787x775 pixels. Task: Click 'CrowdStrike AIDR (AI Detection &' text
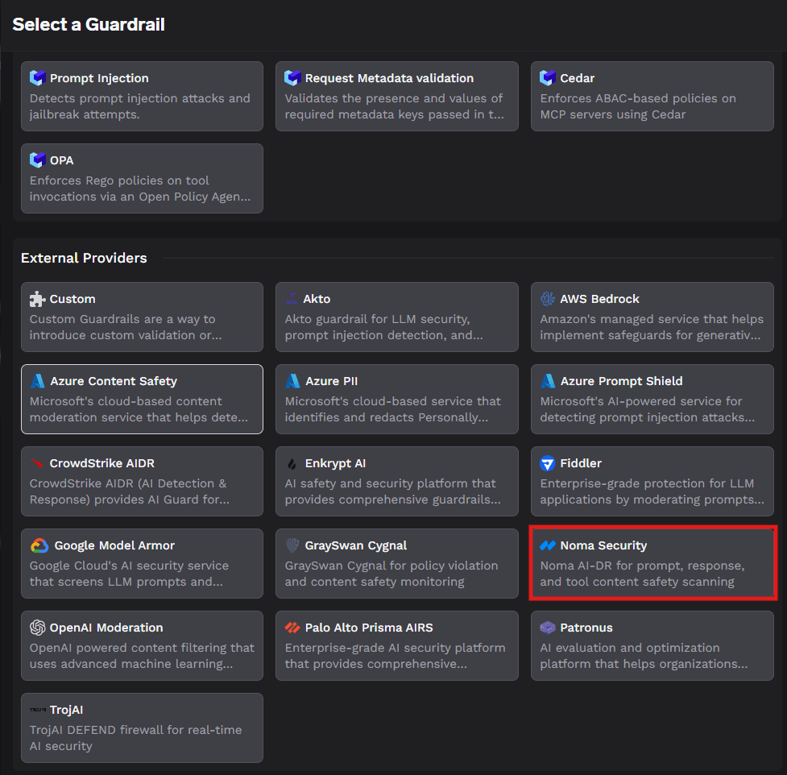pos(130,491)
